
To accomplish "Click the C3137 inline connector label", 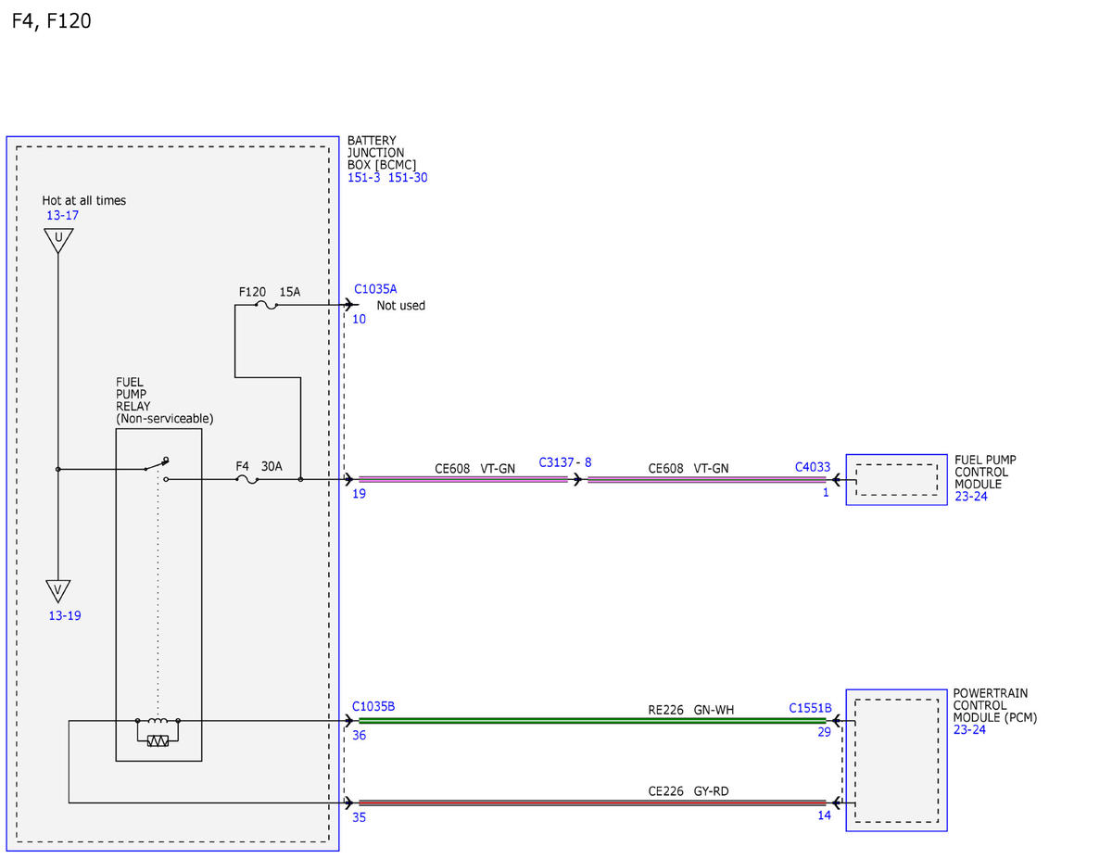I will [x=557, y=461].
